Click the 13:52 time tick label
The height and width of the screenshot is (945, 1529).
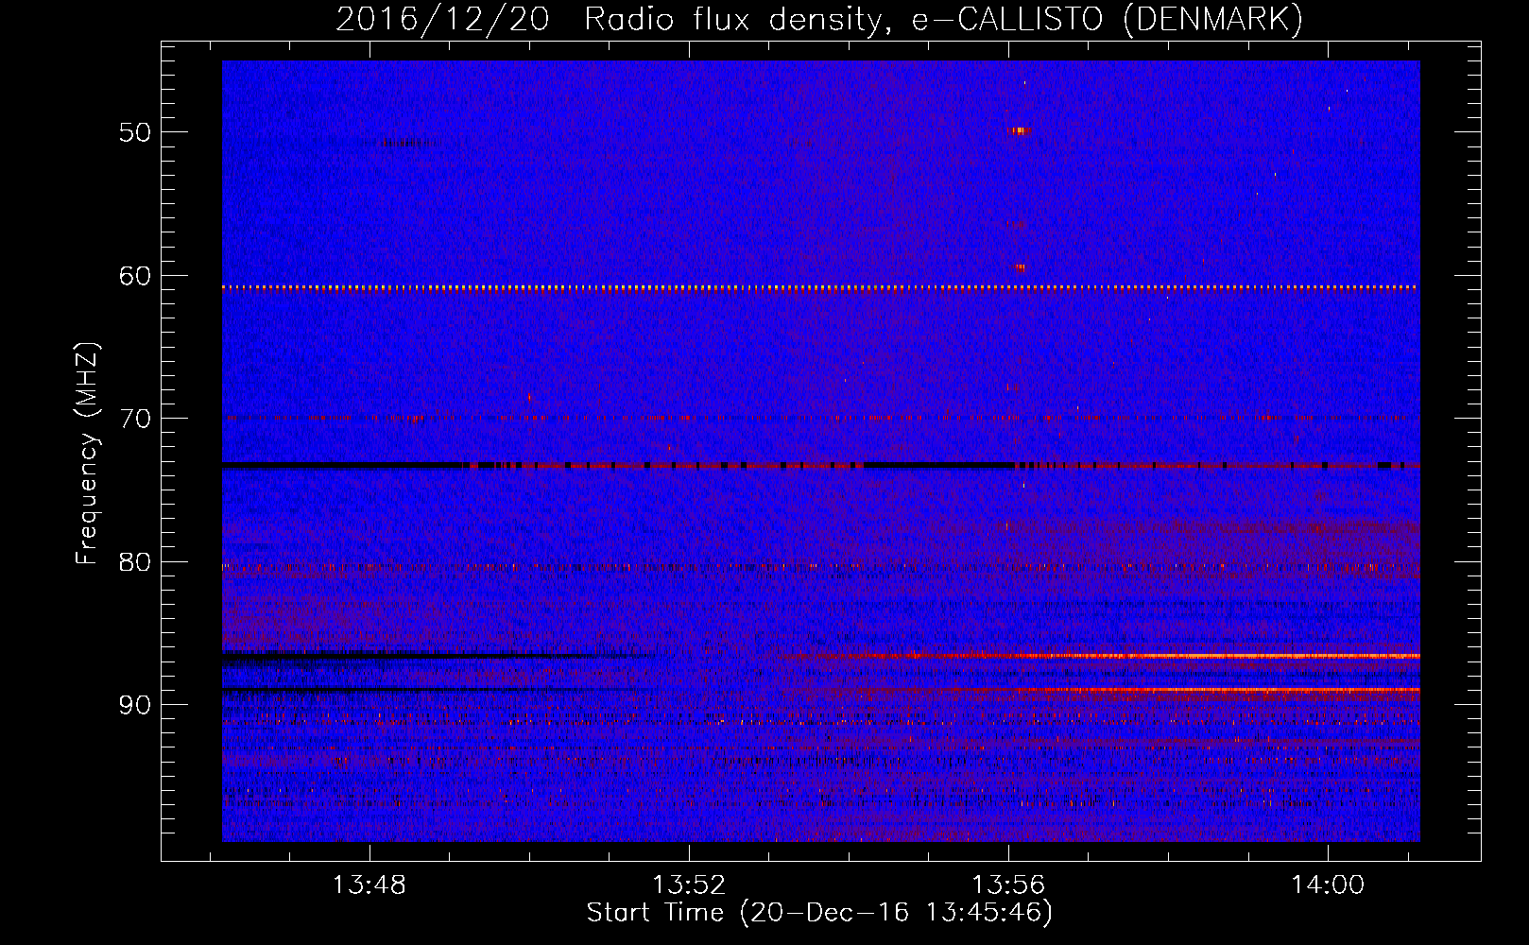click(689, 885)
